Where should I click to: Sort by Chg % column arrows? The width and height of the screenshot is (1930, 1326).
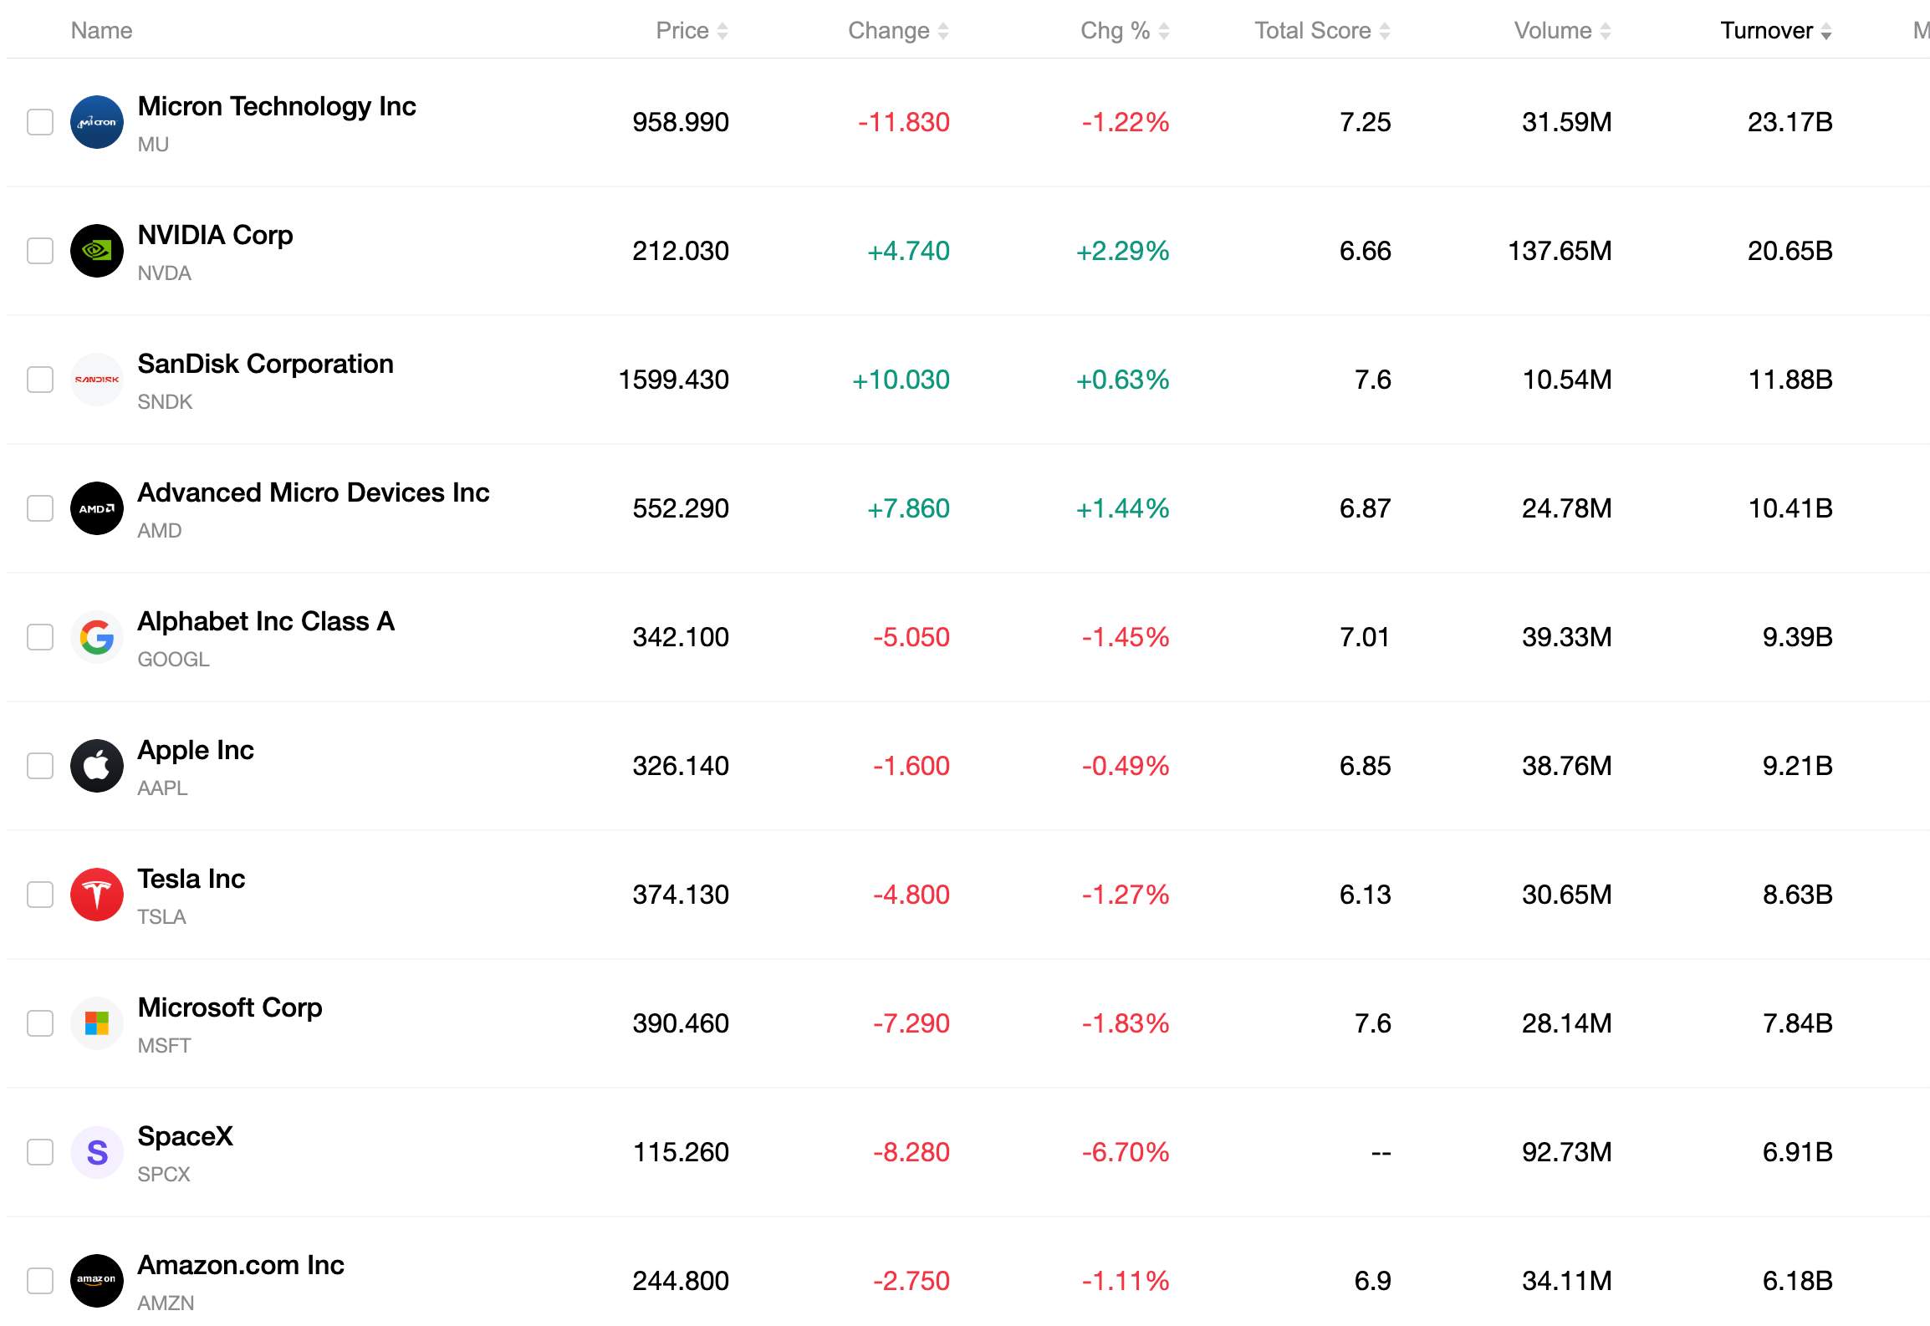pyautogui.click(x=1163, y=31)
